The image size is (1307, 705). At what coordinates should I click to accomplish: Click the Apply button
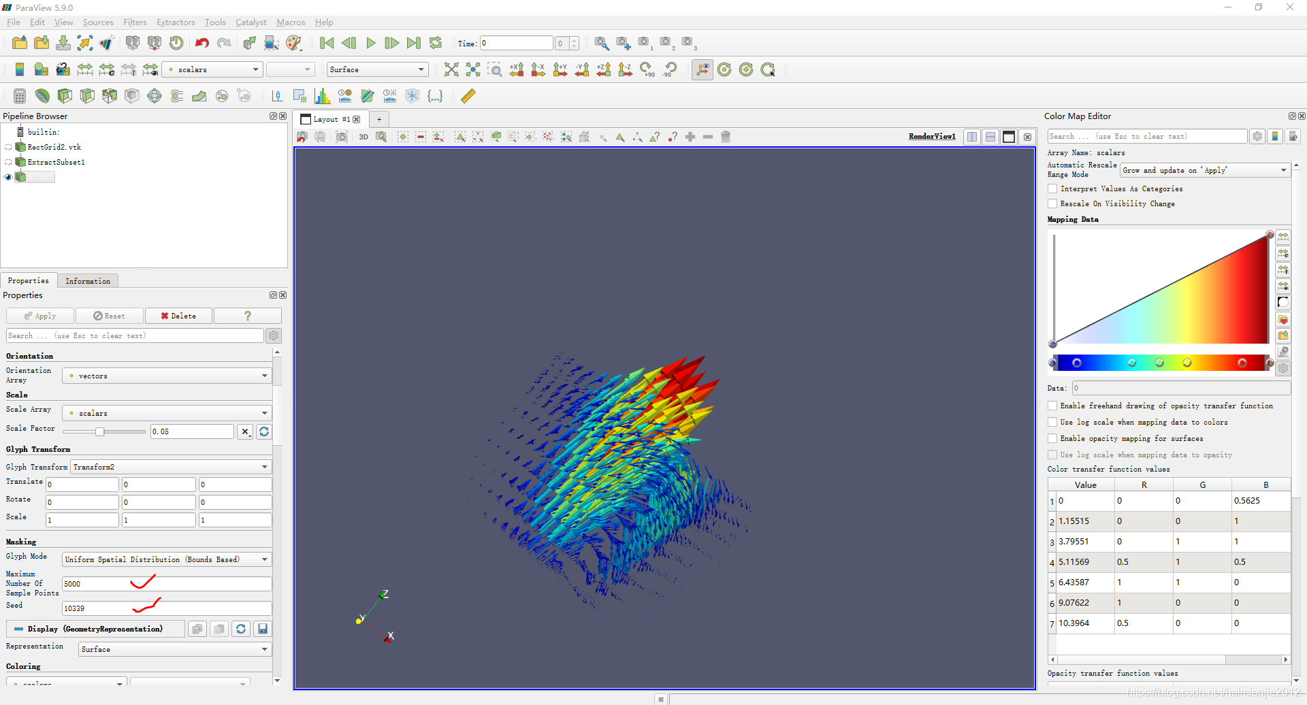coord(40,316)
